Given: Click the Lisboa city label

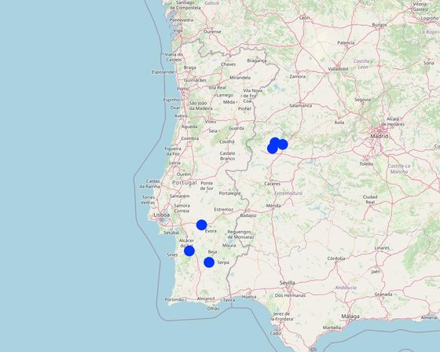Looking at the screenshot, I should 162,215.
